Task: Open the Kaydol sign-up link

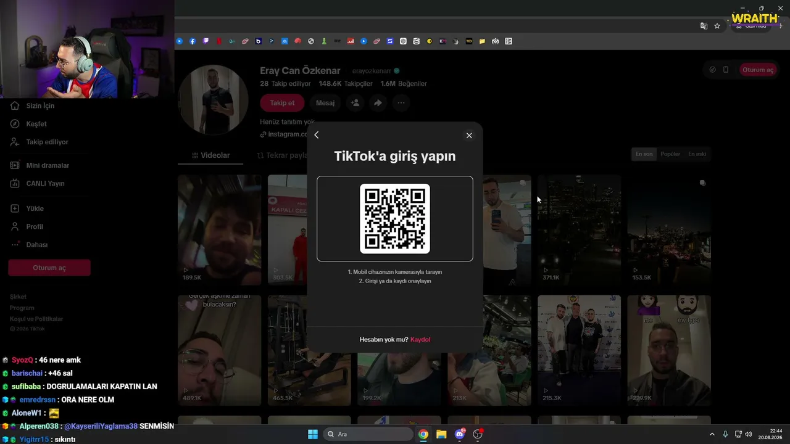Action: [420, 339]
